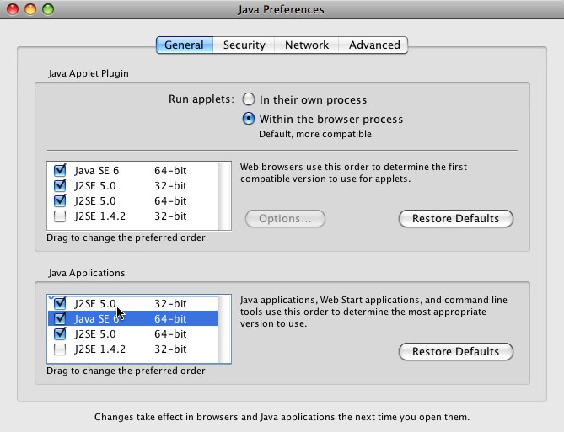Screen dimensions: 564x432
Task: Uncheck Java SE 6 64-bit in Applet Plugin list
Action: 60,170
